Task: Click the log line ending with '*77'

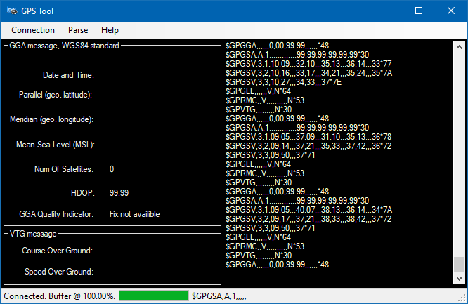Action: click(x=308, y=64)
